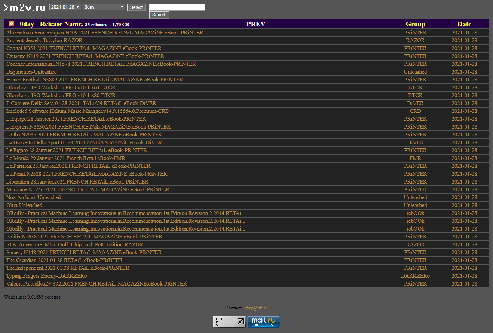Open Le.Monde 29 Janvier release

tap(66, 158)
